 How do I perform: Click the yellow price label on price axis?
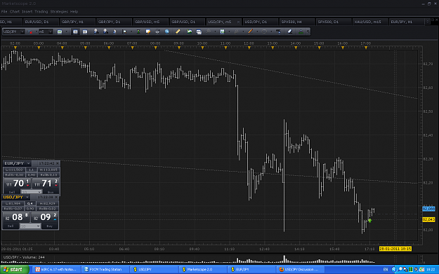coord(428,219)
